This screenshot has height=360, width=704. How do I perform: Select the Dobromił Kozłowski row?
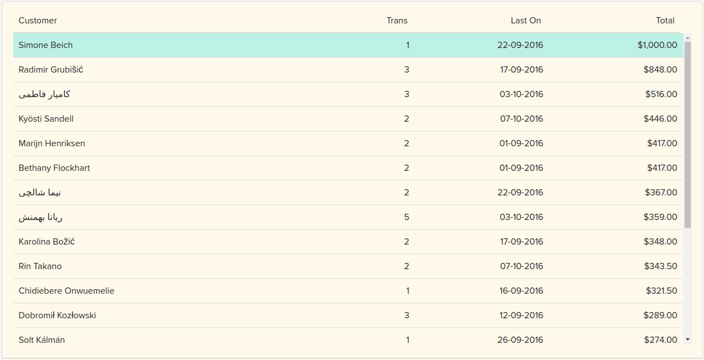pyautogui.click(x=57, y=315)
